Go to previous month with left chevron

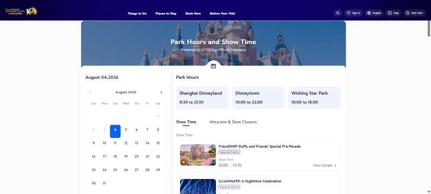tap(90, 92)
